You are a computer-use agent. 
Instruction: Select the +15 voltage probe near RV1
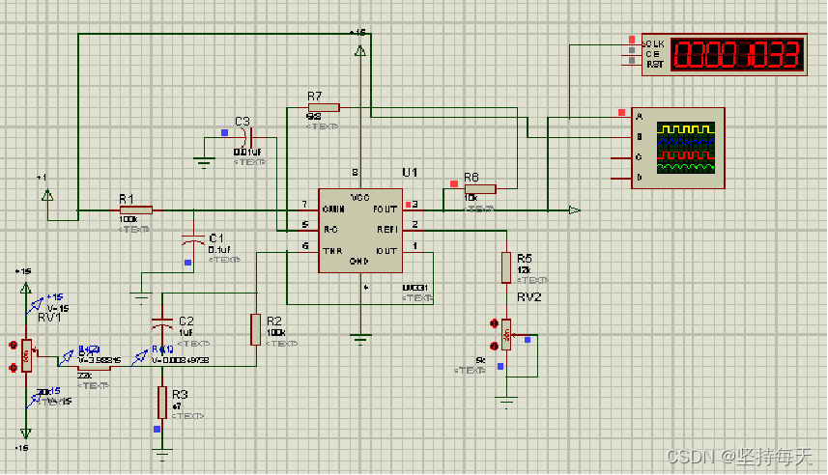[36, 304]
